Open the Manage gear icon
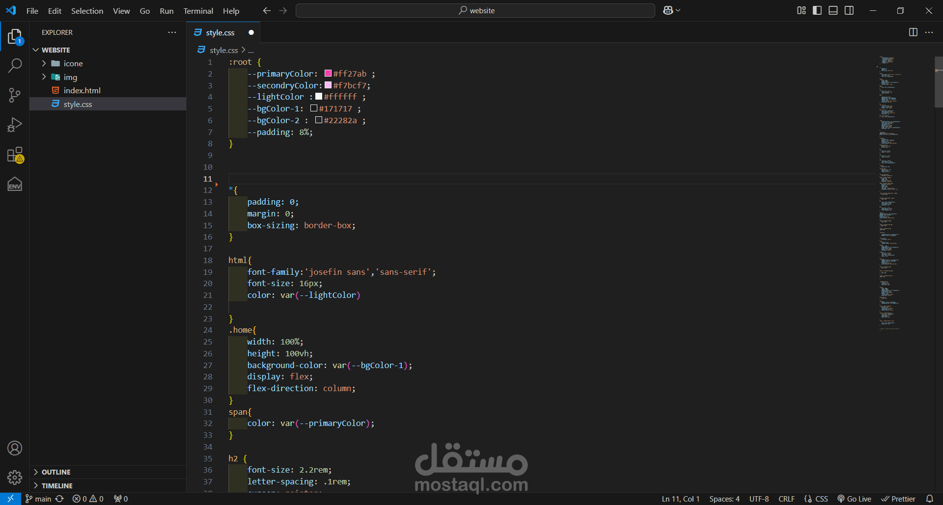 tap(15, 477)
